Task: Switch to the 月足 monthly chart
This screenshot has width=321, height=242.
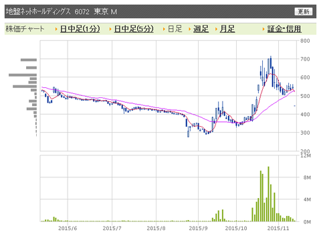Action: (227, 29)
